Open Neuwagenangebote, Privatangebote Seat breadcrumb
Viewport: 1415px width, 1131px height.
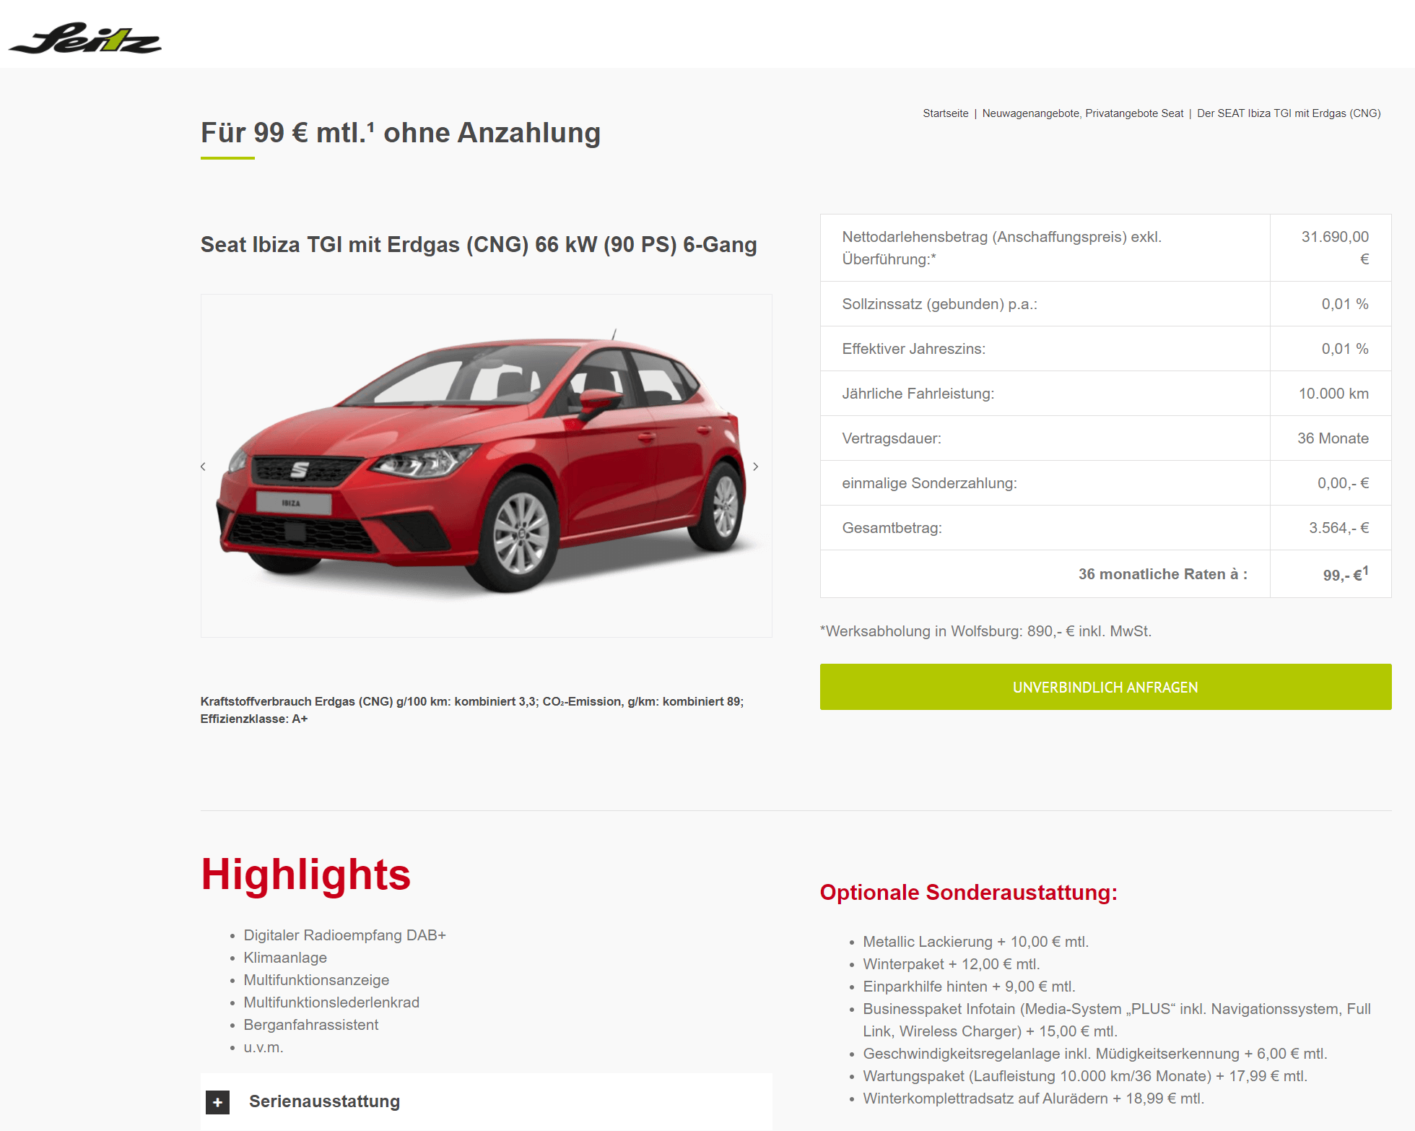[x=1082, y=113]
